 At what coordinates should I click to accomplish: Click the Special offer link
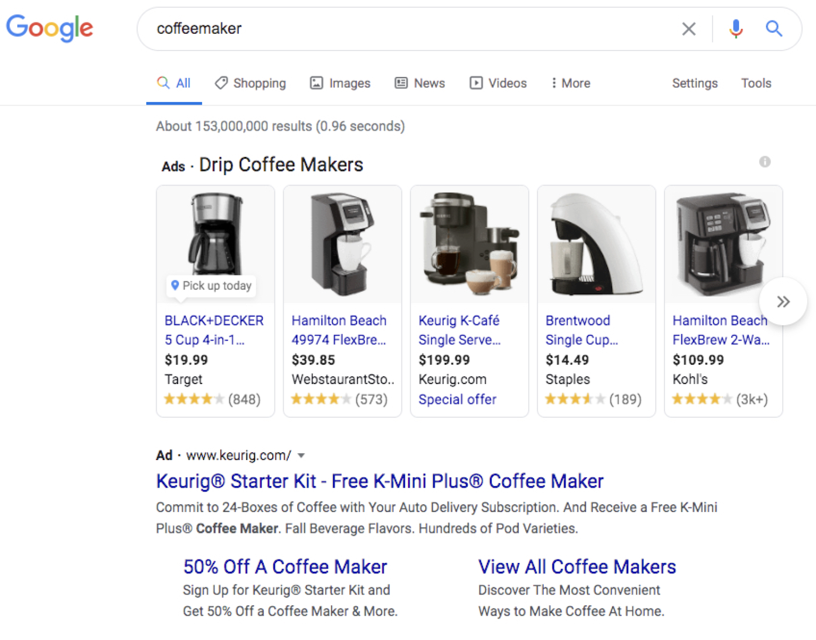click(x=457, y=399)
